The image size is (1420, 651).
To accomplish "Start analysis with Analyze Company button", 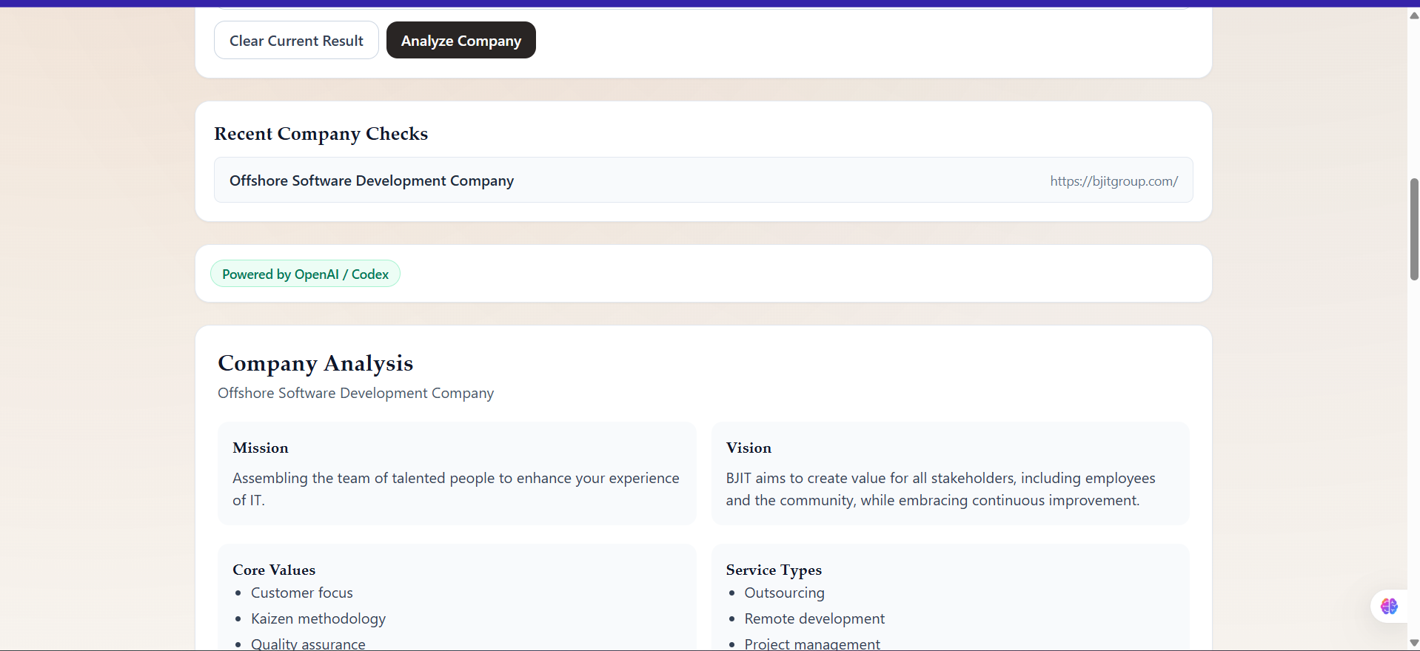I will point(461,40).
